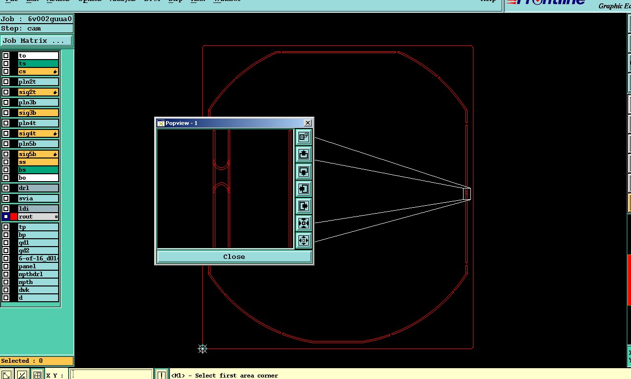Click the small marker icon on rout row
Image resolution: width=631 pixels, height=379 pixels.
(56, 217)
